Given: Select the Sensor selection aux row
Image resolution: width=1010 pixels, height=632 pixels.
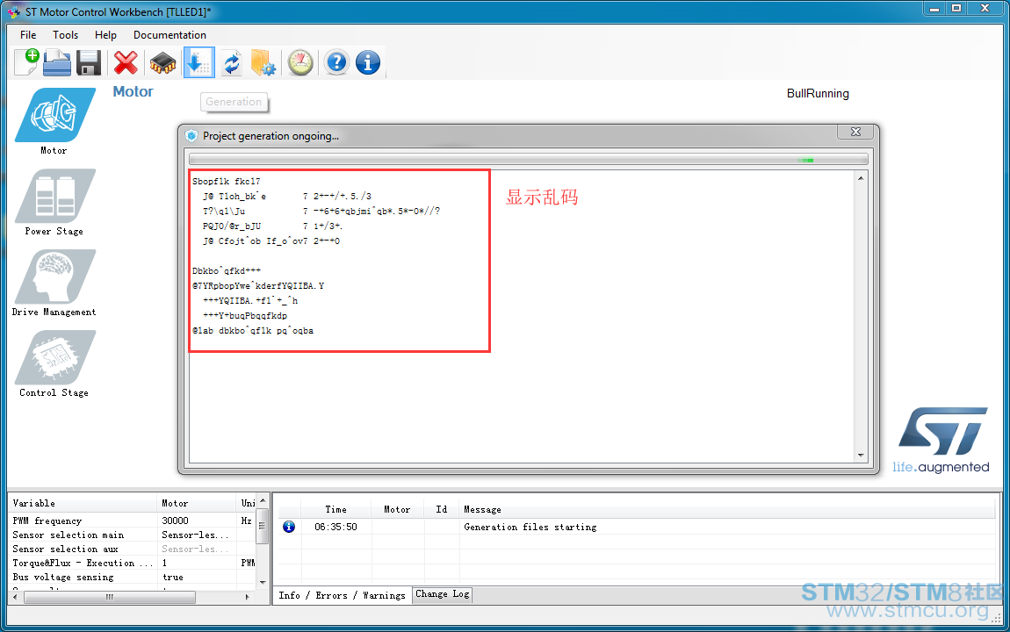Looking at the screenshot, I should [x=132, y=549].
